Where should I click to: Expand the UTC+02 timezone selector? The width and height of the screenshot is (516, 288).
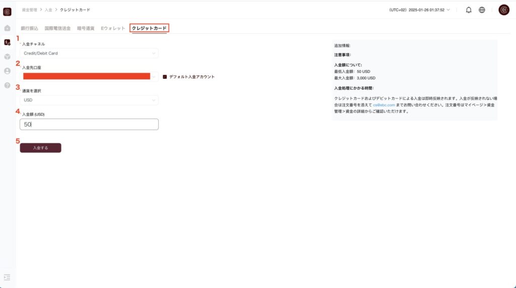pos(419,10)
